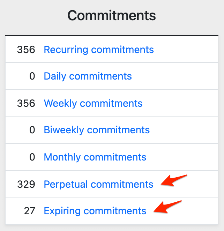The width and height of the screenshot is (224, 231).
Task: Go to Weekly commitments
Action: pyautogui.click(x=93, y=103)
